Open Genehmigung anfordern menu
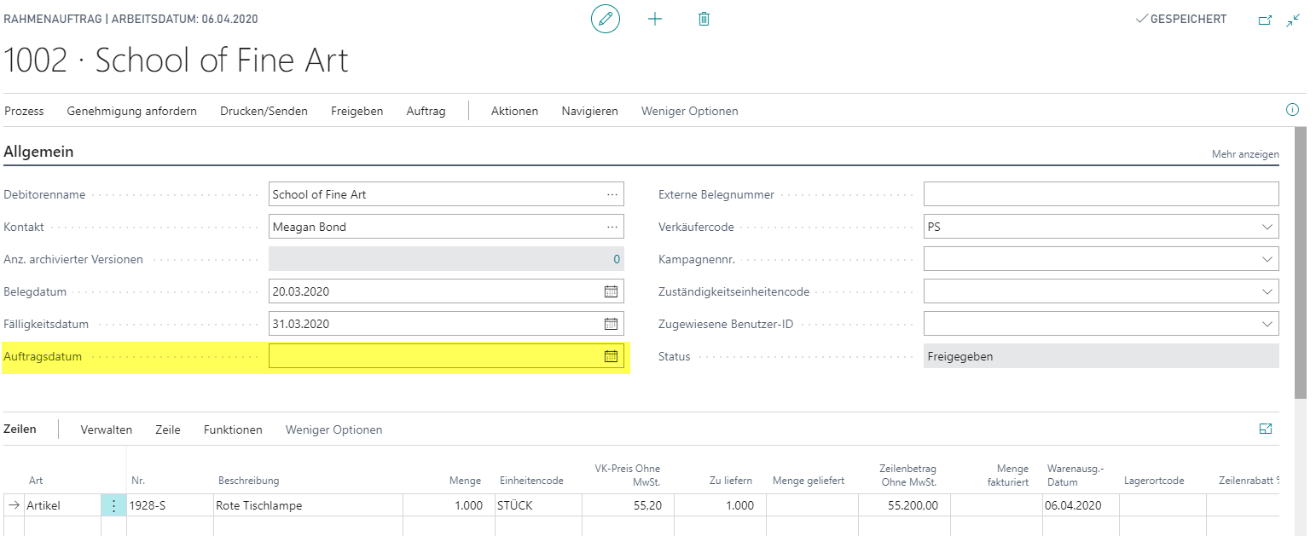The height and width of the screenshot is (536, 1316). pyautogui.click(x=132, y=111)
